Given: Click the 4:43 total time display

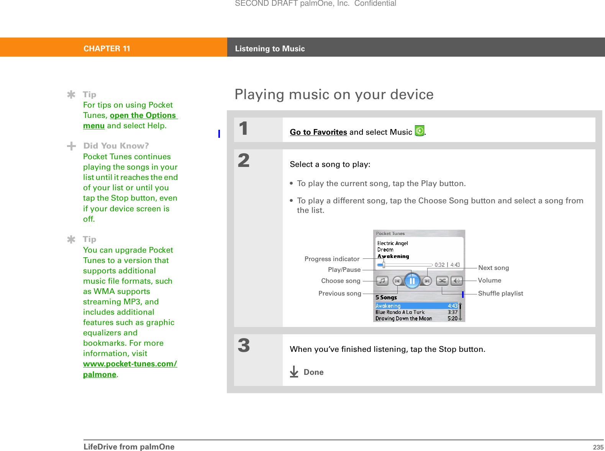Looking at the screenshot, I should [455, 265].
